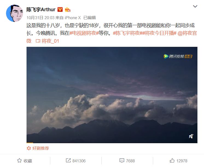Open comments via the speech bubble icon
The height and width of the screenshot is (167, 204).
click(x=122, y=160)
